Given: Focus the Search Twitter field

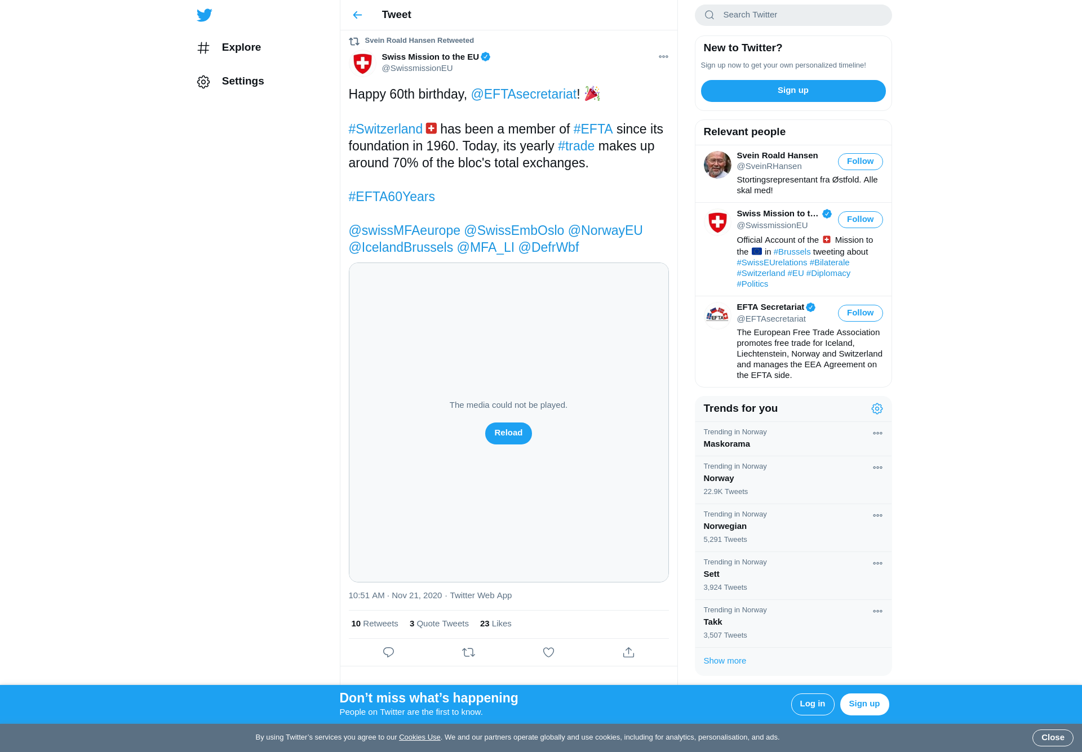Looking at the screenshot, I should (x=793, y=15).
